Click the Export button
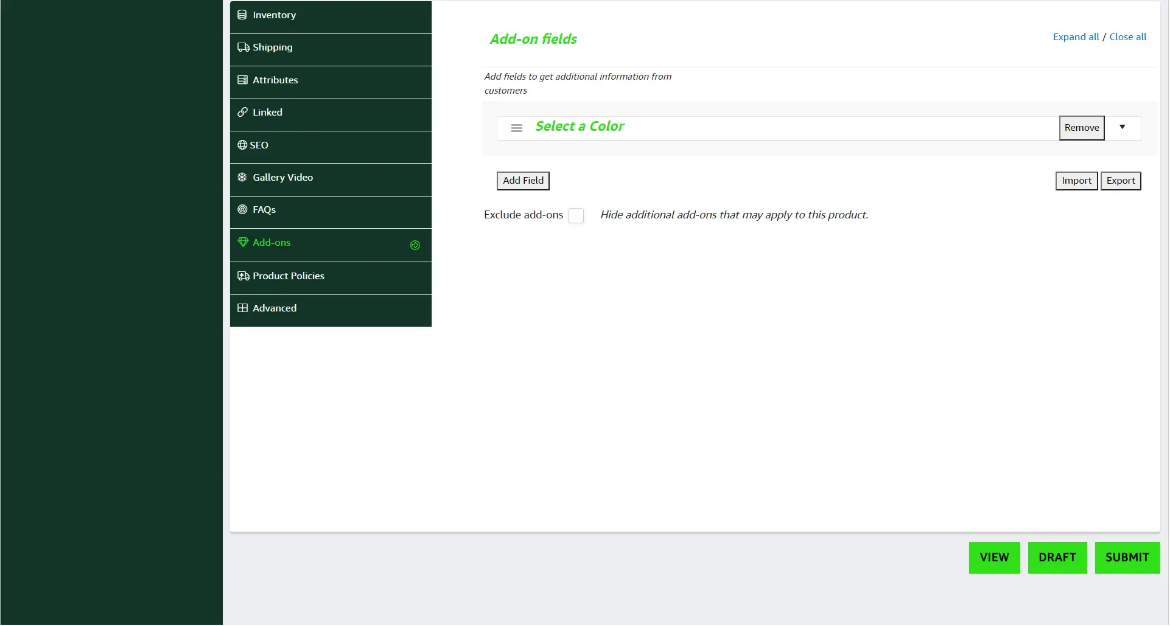This screenshot has height=626, width=1170. coord(1121,181)
